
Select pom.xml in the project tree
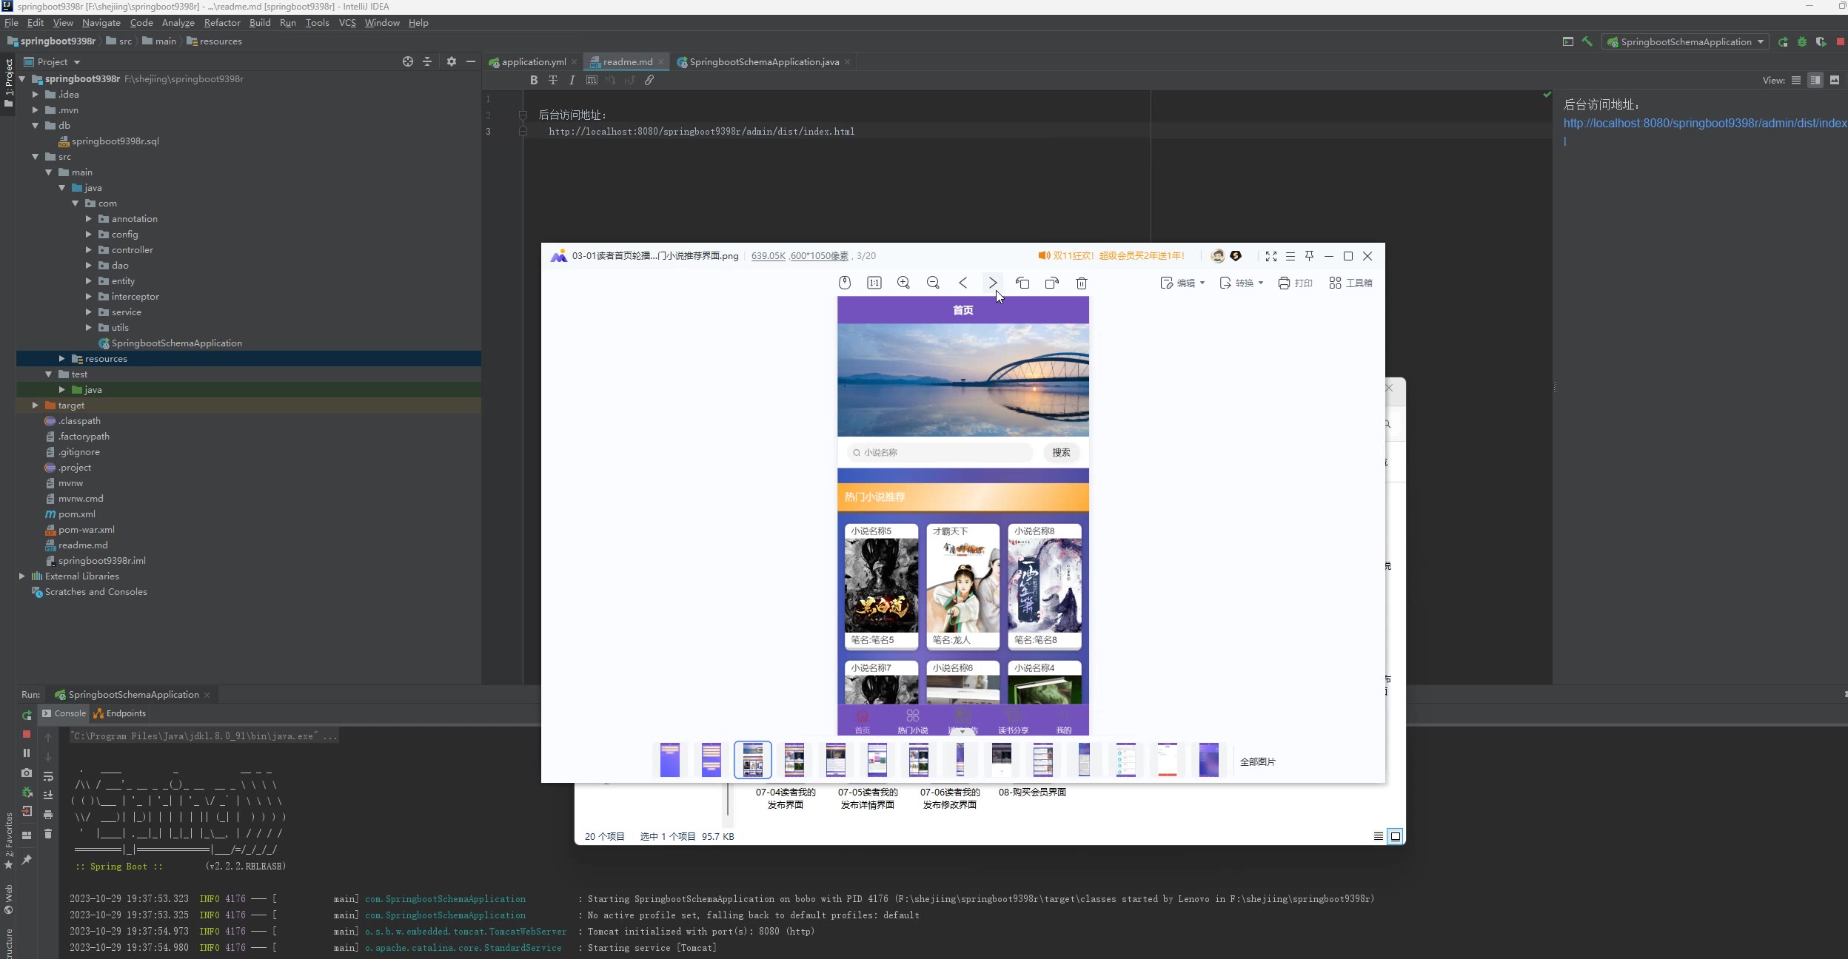[x=77, y=514]
